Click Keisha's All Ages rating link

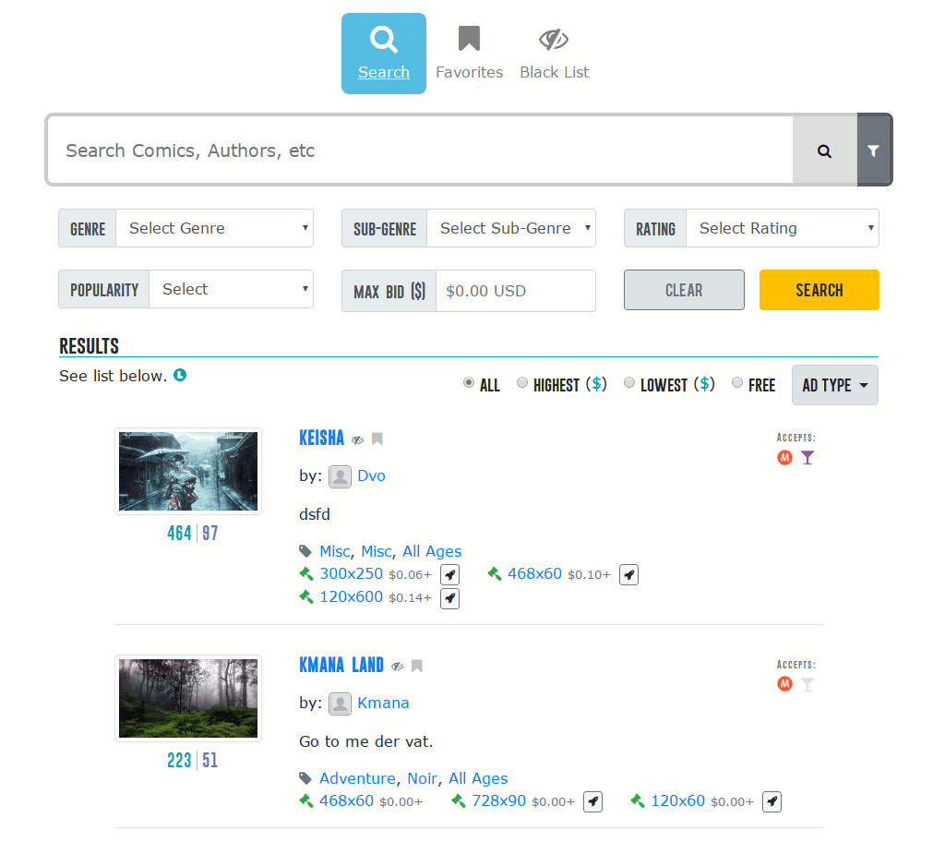pyautogui.click(x=432, y=551)
